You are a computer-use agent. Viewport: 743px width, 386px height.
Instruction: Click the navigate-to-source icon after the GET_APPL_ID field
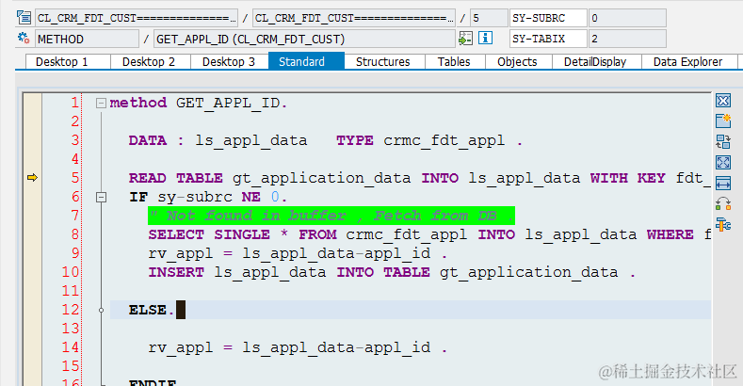(466, 39)
